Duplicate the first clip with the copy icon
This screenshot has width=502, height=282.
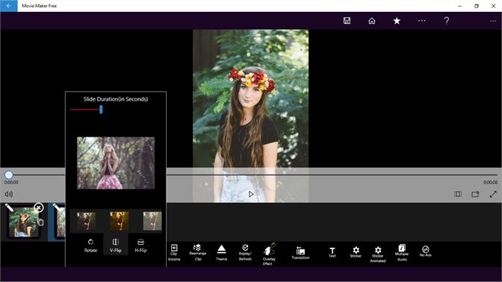[40, 222]
